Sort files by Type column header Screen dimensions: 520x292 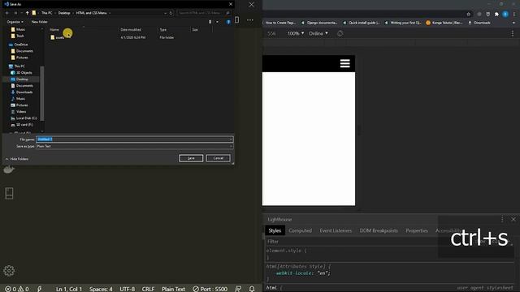click(x=162, y=30)
